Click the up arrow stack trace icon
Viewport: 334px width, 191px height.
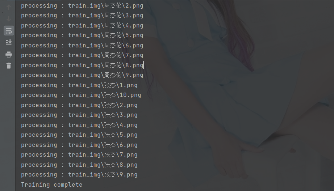[x=9, y=8]
